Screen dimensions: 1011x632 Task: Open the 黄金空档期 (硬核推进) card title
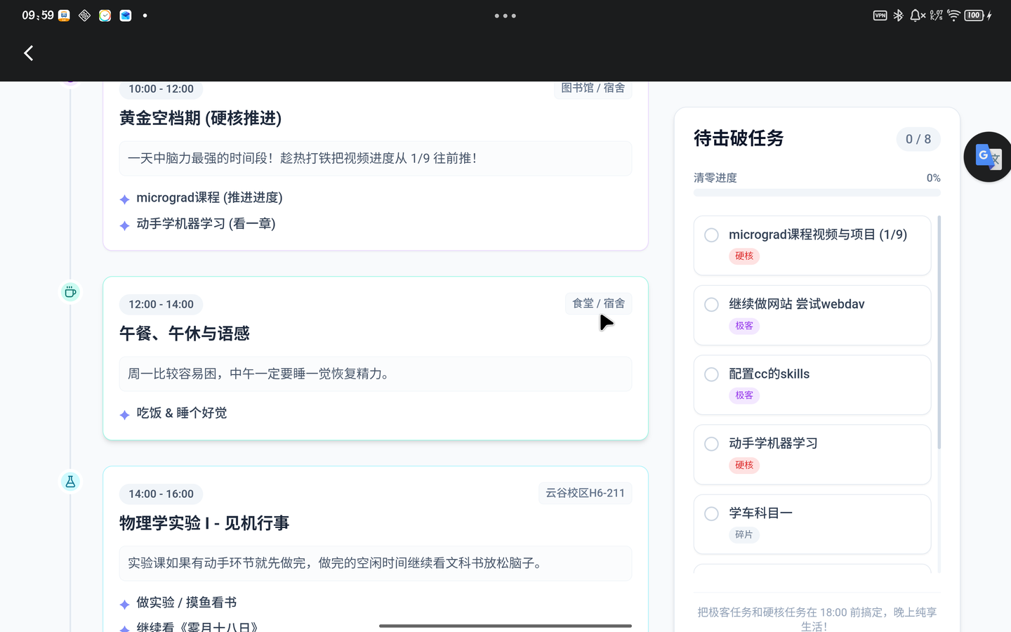point(201,118)
